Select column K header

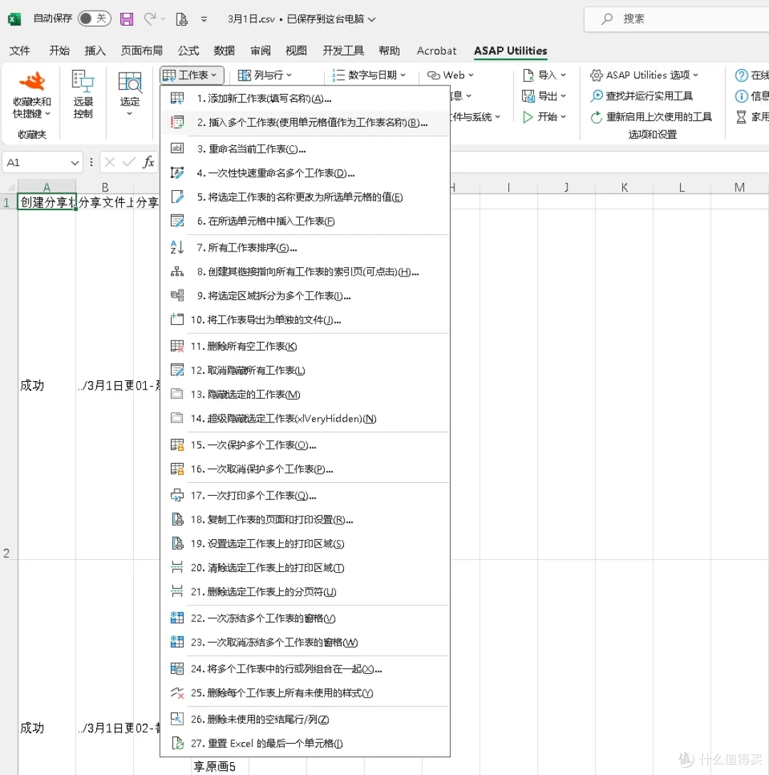(624, 187)
